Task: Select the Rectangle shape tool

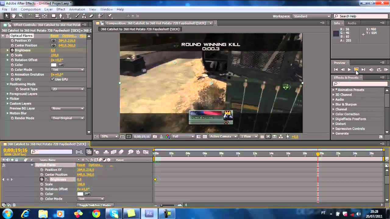Action: 54,16
